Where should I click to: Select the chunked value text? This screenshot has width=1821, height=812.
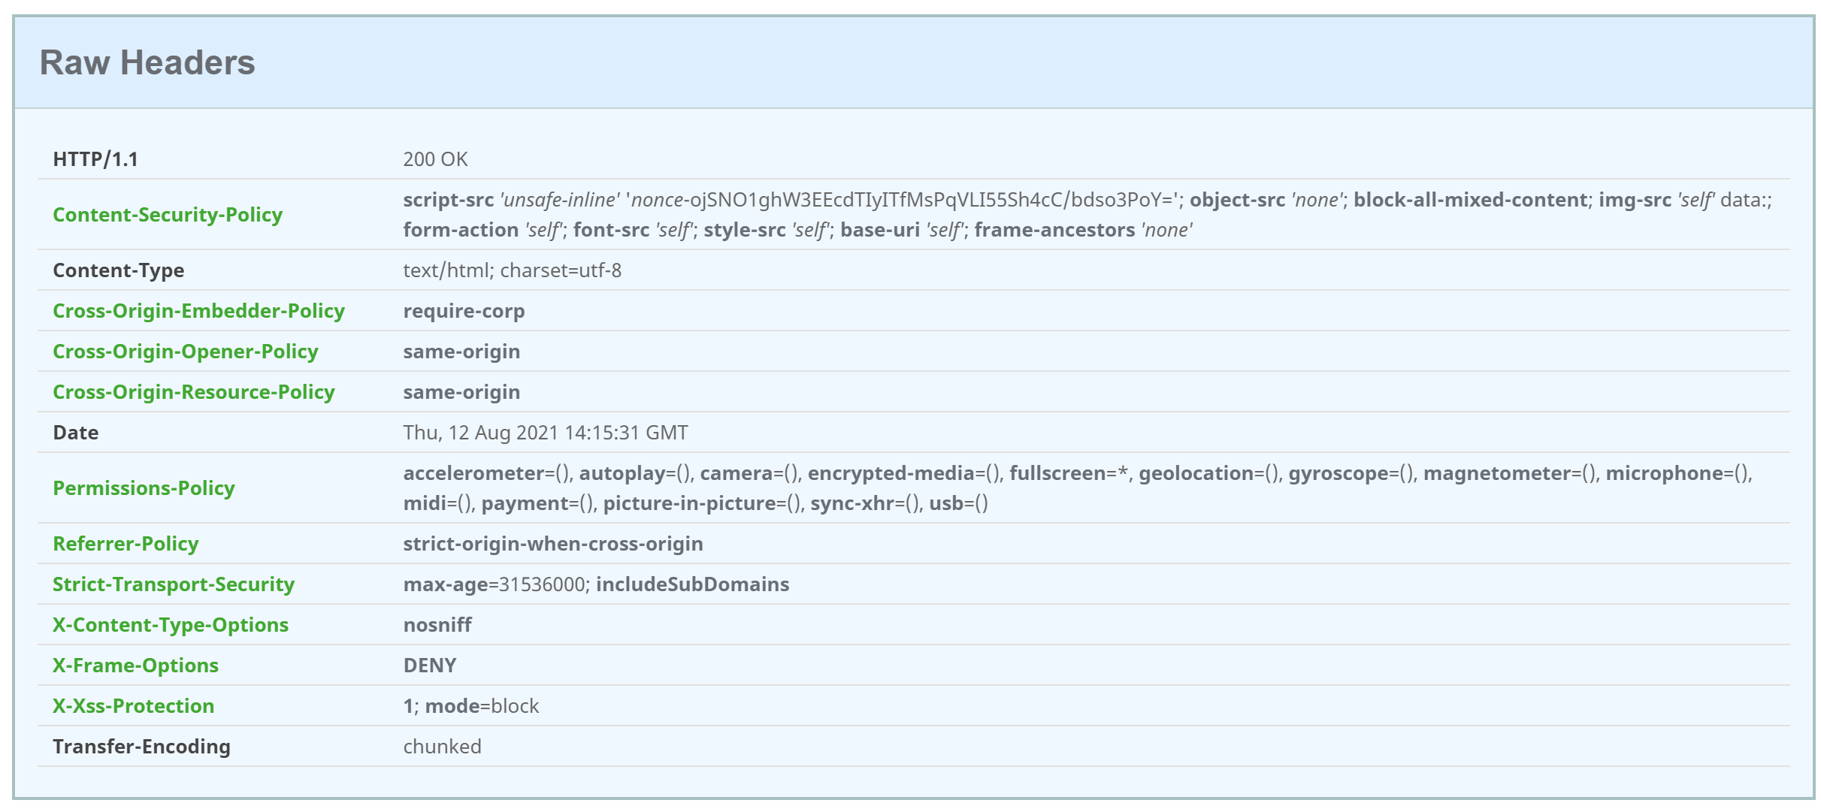[442, 747]
